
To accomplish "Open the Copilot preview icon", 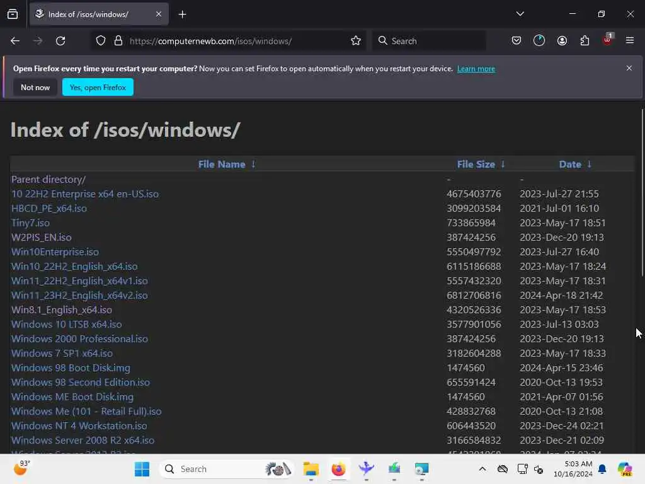I will click(625, 469).
